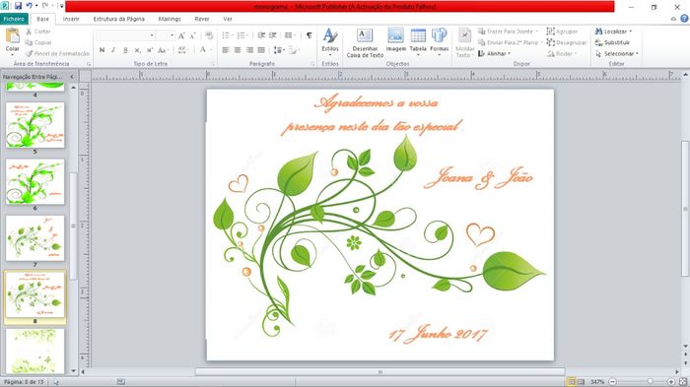
Task: Align text left in Parágrafo group
Action: tap(226, 50)
